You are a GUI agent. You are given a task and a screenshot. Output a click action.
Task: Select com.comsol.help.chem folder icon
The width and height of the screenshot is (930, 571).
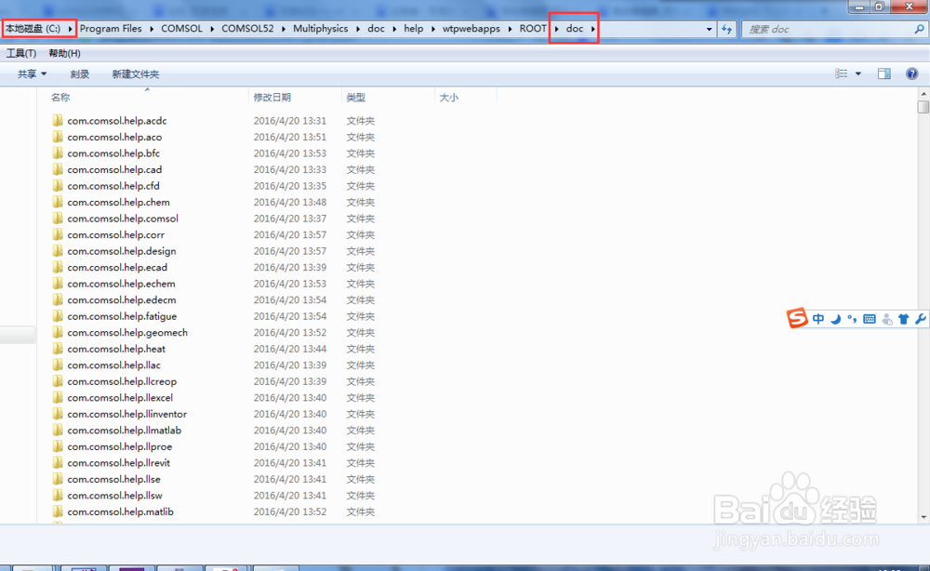(58, 202)
